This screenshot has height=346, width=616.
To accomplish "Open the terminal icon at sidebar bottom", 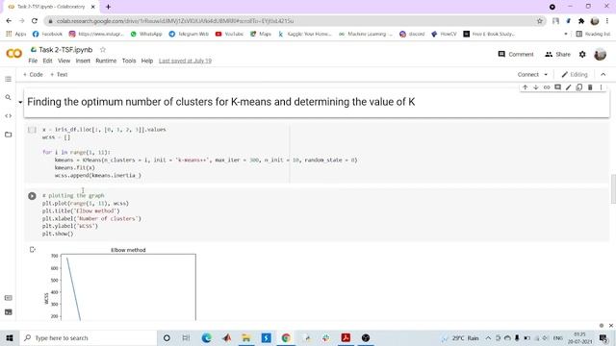I will pos(9,312).
